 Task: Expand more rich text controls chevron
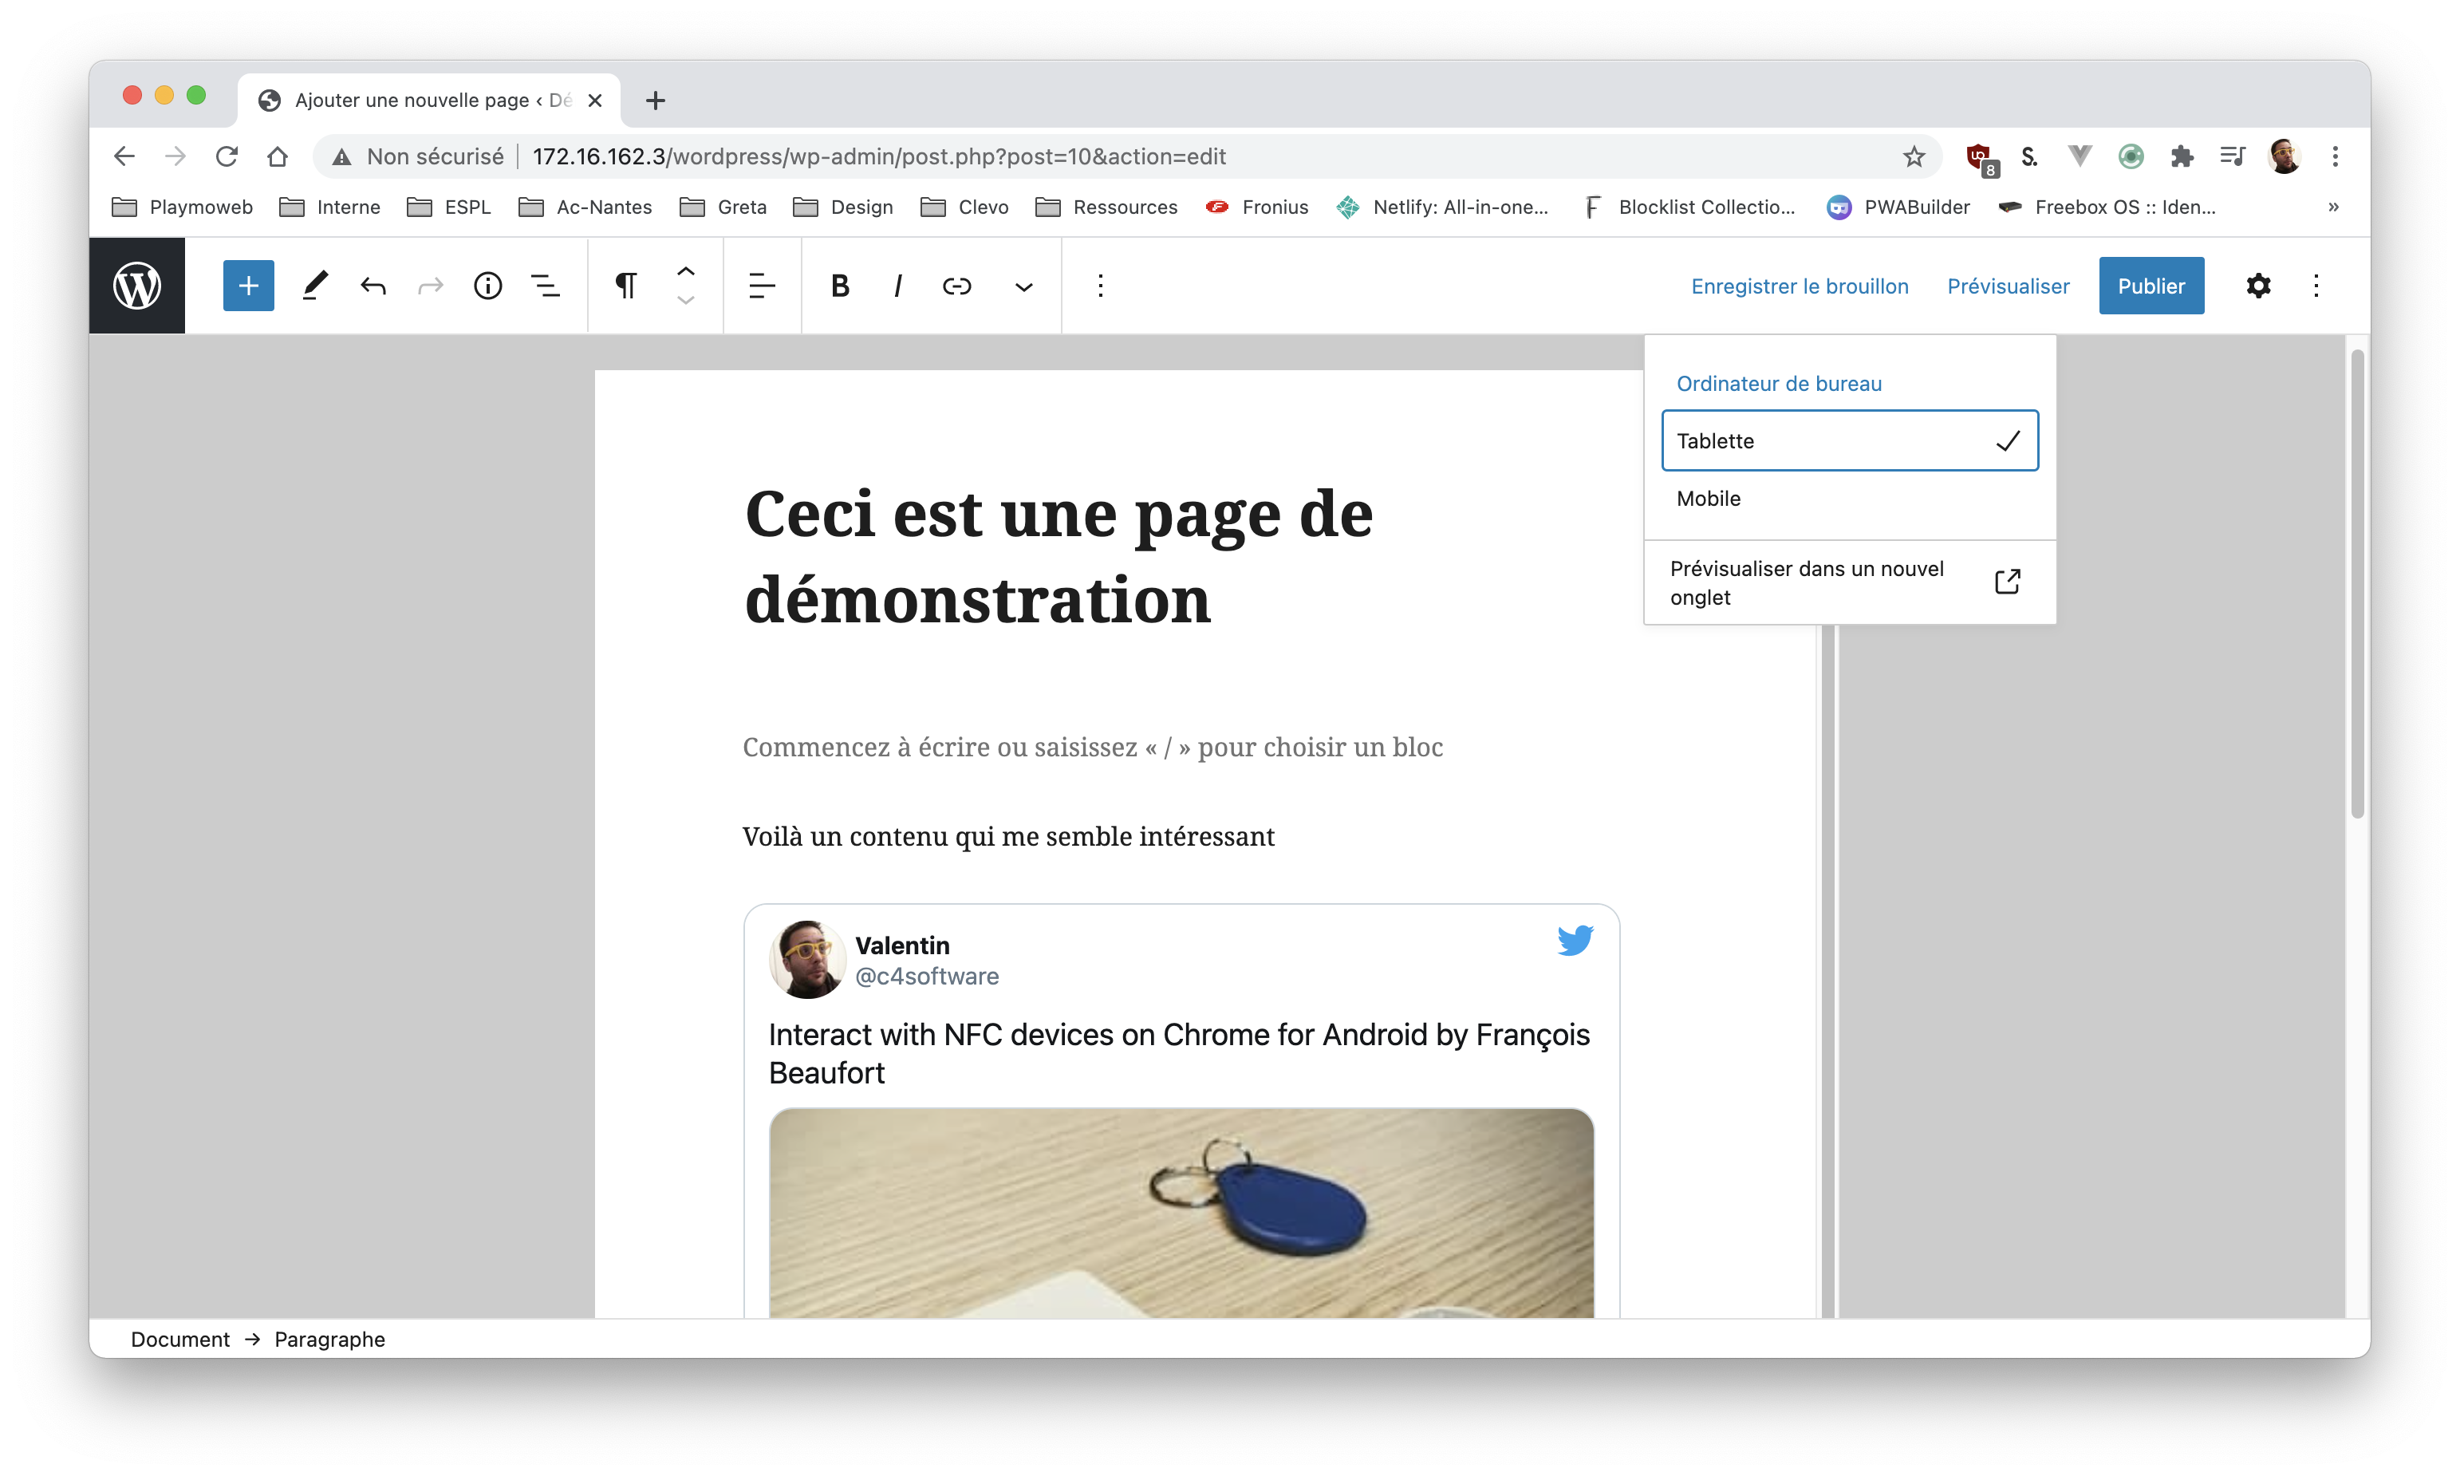click(x=1023, y=287)
